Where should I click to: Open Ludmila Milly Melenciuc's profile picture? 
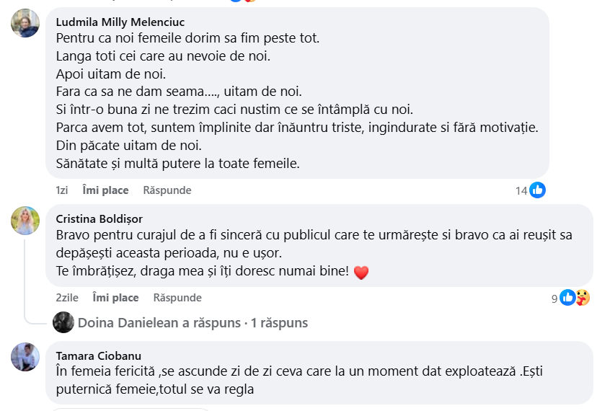25,23
